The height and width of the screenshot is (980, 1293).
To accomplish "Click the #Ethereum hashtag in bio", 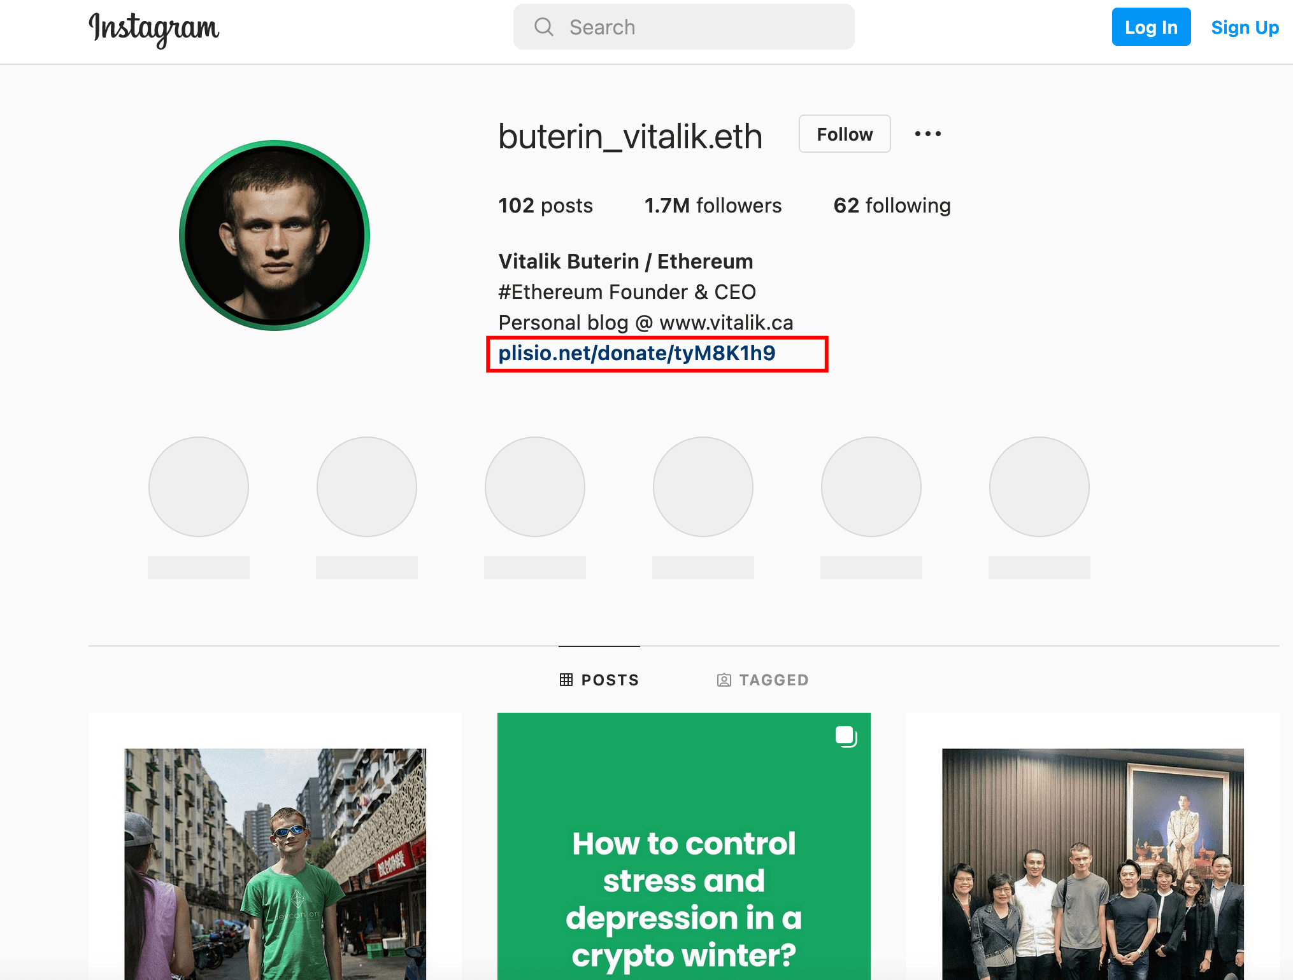I will pyautogui.click(x=549, y=292).
